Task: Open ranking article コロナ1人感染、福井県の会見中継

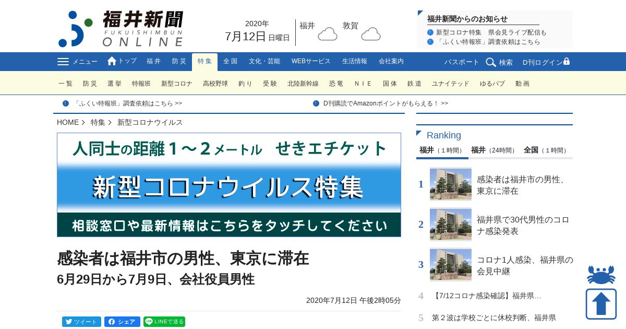Action: tap(525, 265)
